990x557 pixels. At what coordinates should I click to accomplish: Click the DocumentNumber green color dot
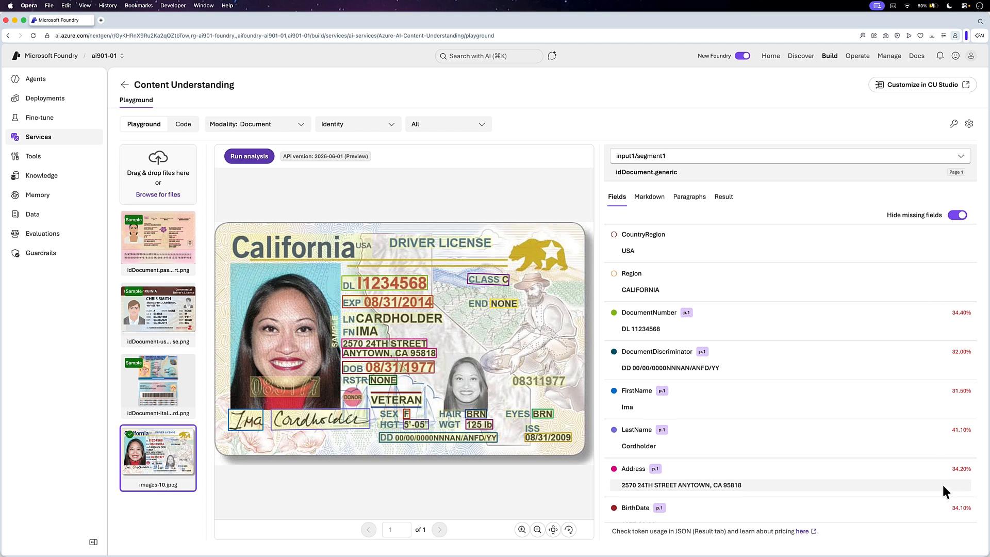614,313
